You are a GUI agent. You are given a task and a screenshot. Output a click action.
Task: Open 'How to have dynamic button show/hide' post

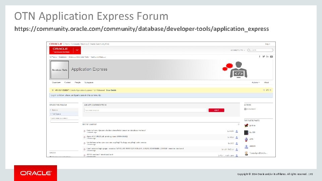(x=116, y=130)
